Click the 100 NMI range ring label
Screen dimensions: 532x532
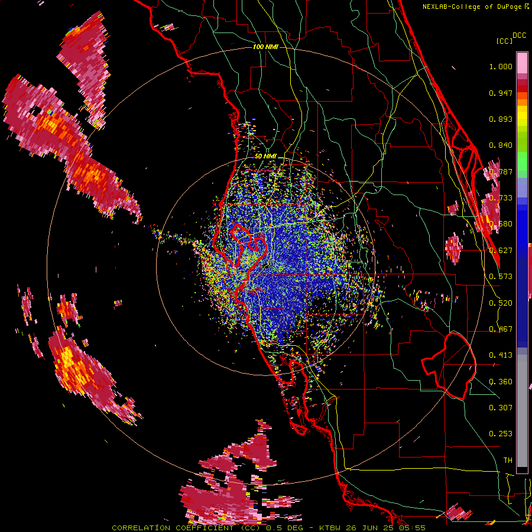265,47
